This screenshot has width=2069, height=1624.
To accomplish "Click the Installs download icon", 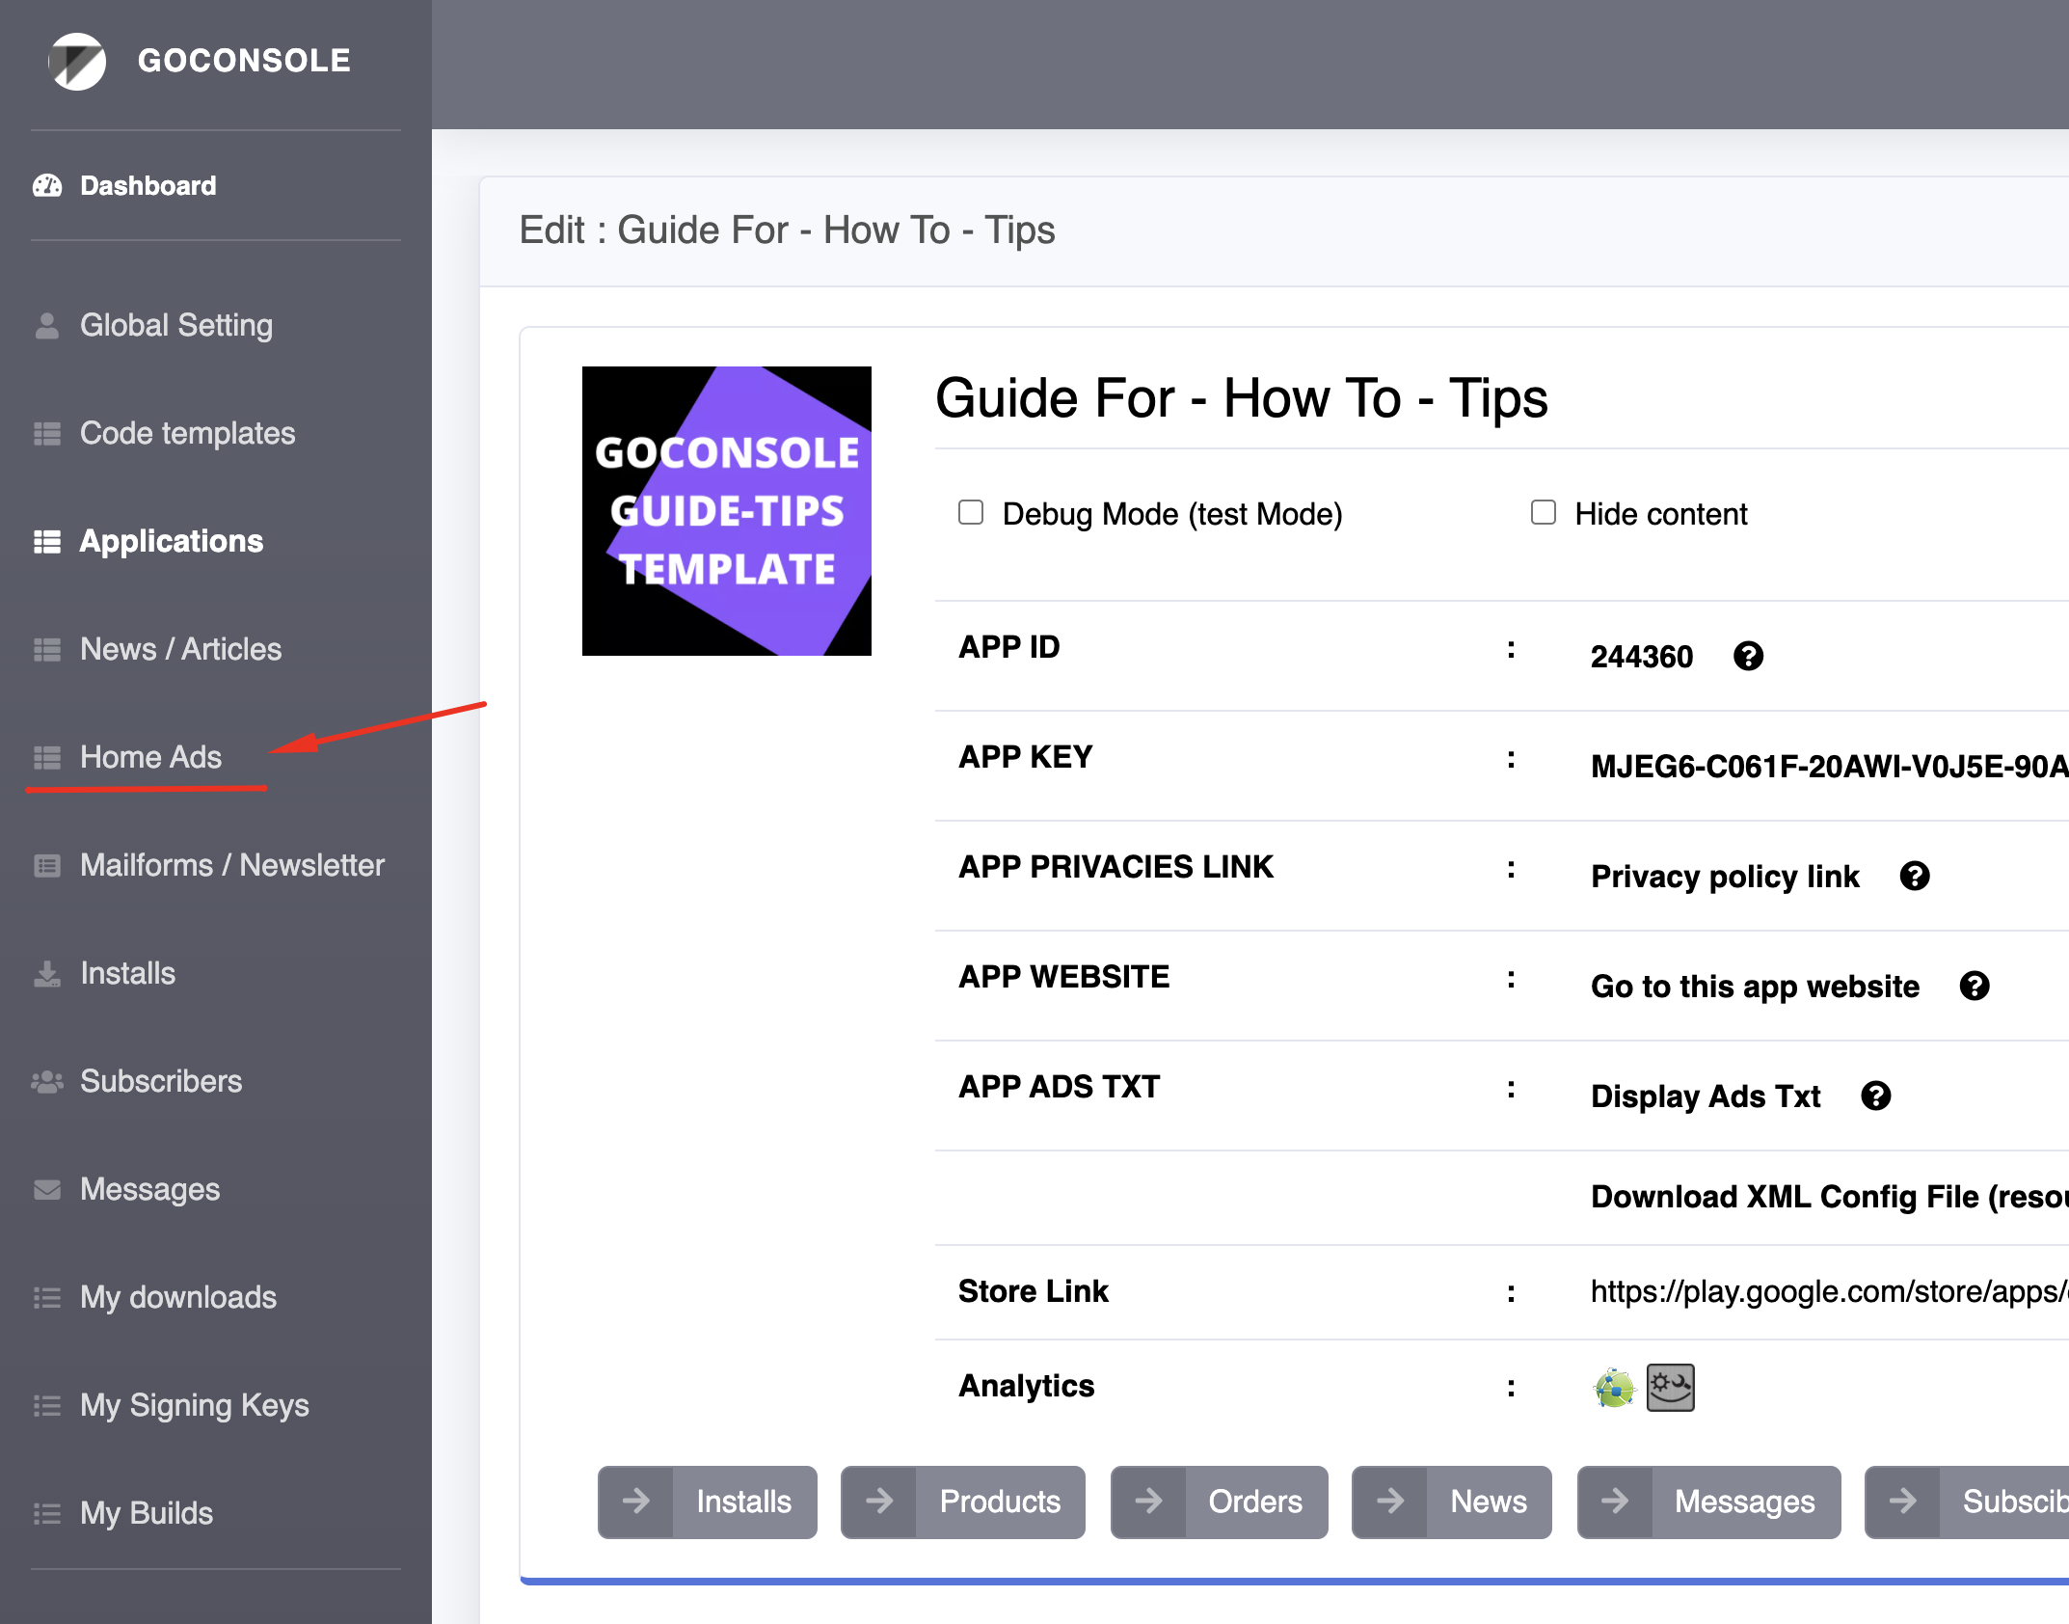I will pos(47,973).
